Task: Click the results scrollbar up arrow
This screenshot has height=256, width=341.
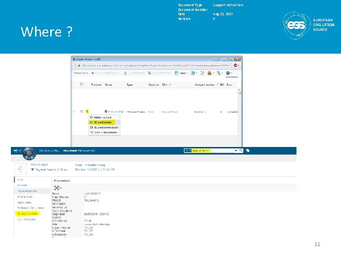Action: tap(240, 90)
